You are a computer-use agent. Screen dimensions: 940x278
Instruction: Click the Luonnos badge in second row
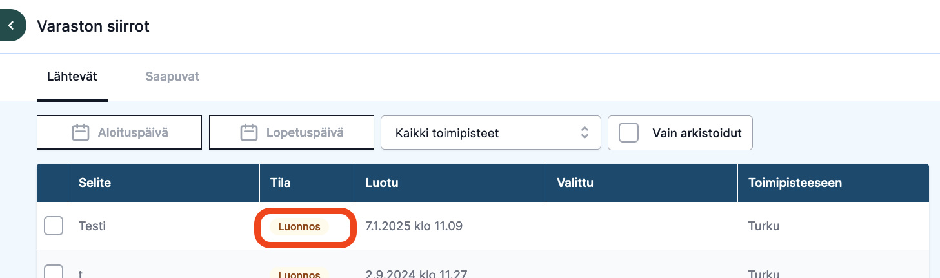point(299,273)
